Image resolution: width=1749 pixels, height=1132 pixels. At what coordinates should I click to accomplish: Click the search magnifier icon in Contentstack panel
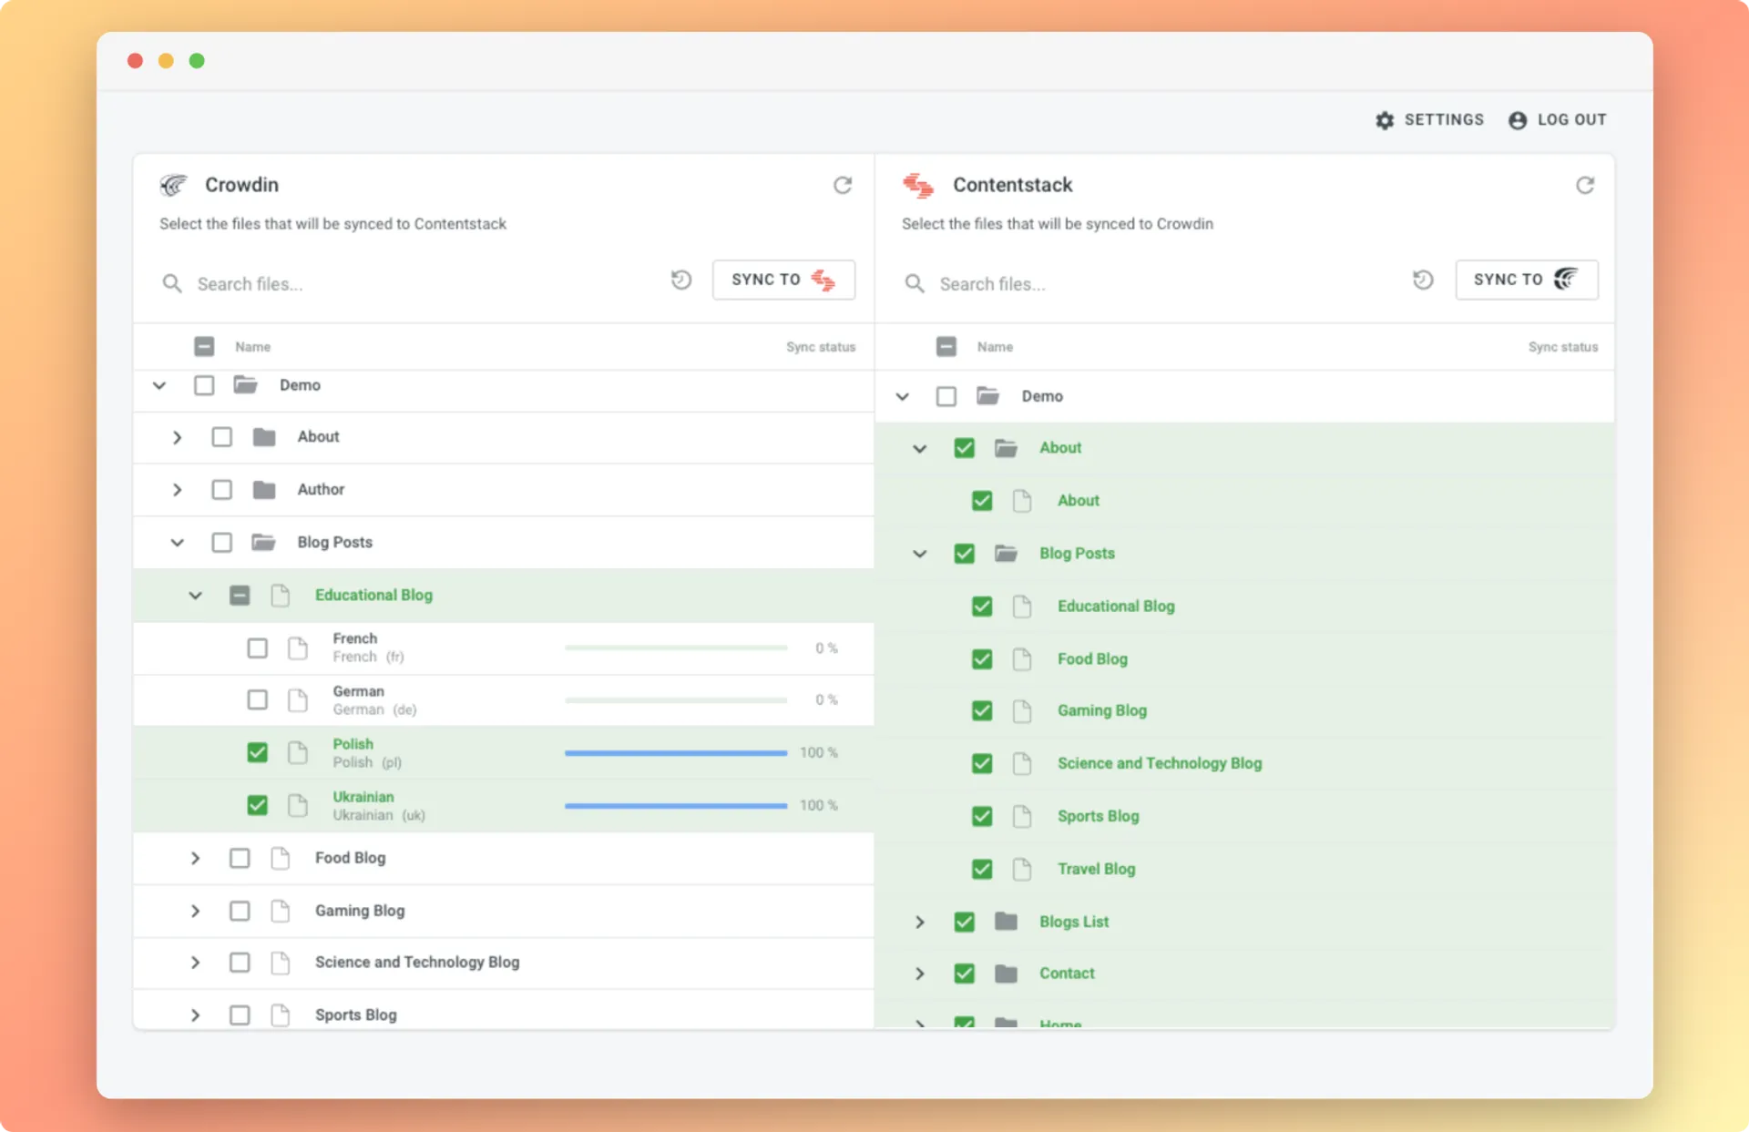(915, 283)
